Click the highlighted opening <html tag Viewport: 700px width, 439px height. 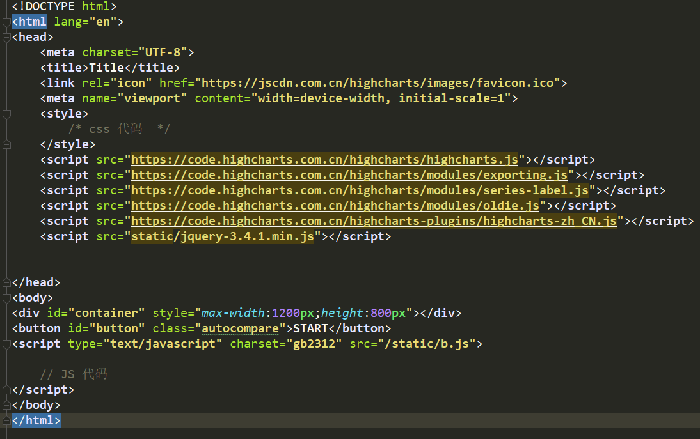[x=29, y=22]
